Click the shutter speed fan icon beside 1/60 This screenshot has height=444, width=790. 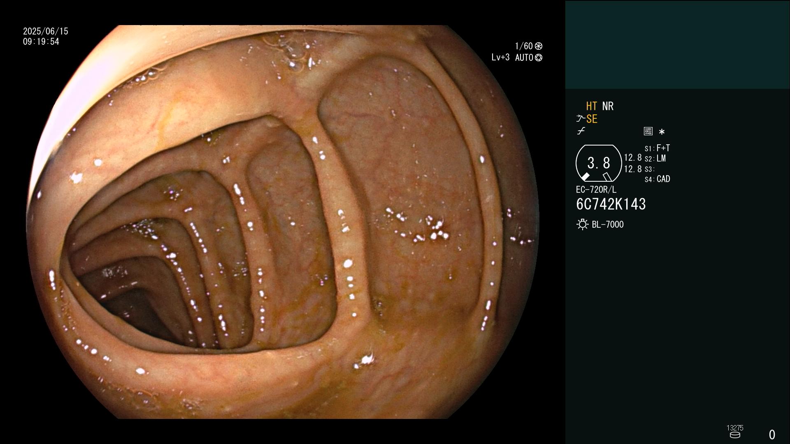539,46
